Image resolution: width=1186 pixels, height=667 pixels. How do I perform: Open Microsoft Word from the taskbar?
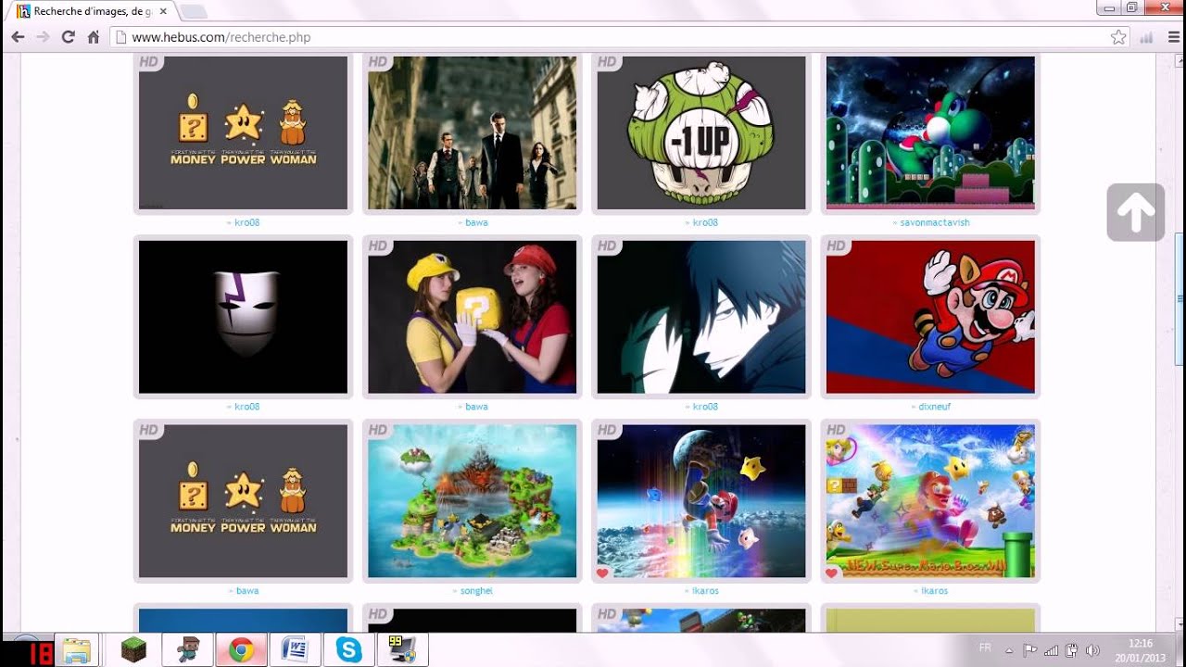[296, 650]
